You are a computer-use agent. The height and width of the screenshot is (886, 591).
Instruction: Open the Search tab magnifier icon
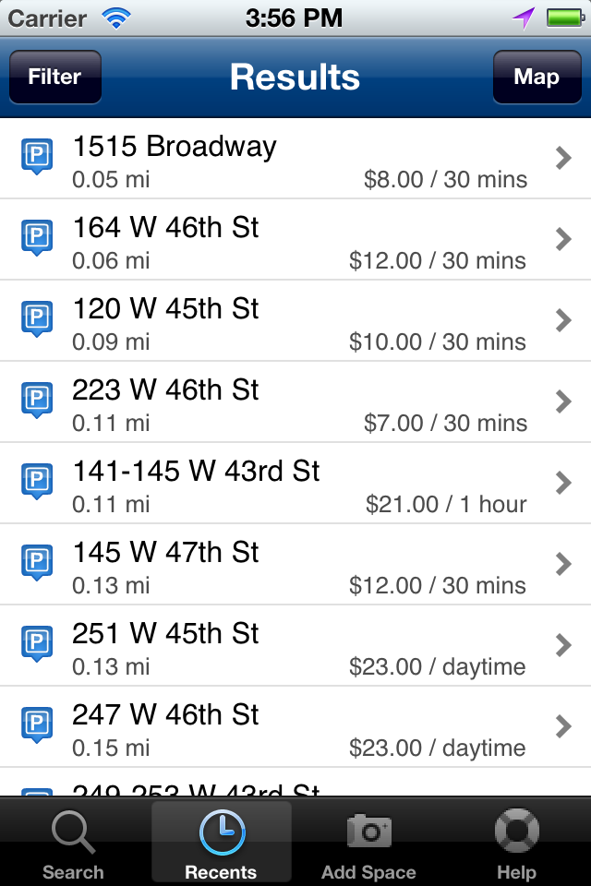coord(73,832)
